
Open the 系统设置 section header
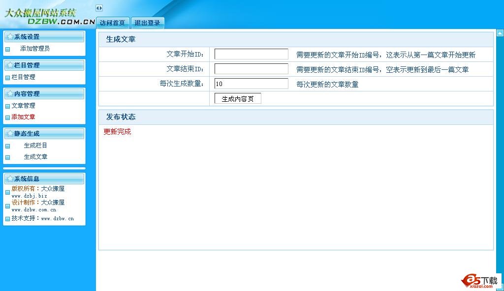pos(44,36)
